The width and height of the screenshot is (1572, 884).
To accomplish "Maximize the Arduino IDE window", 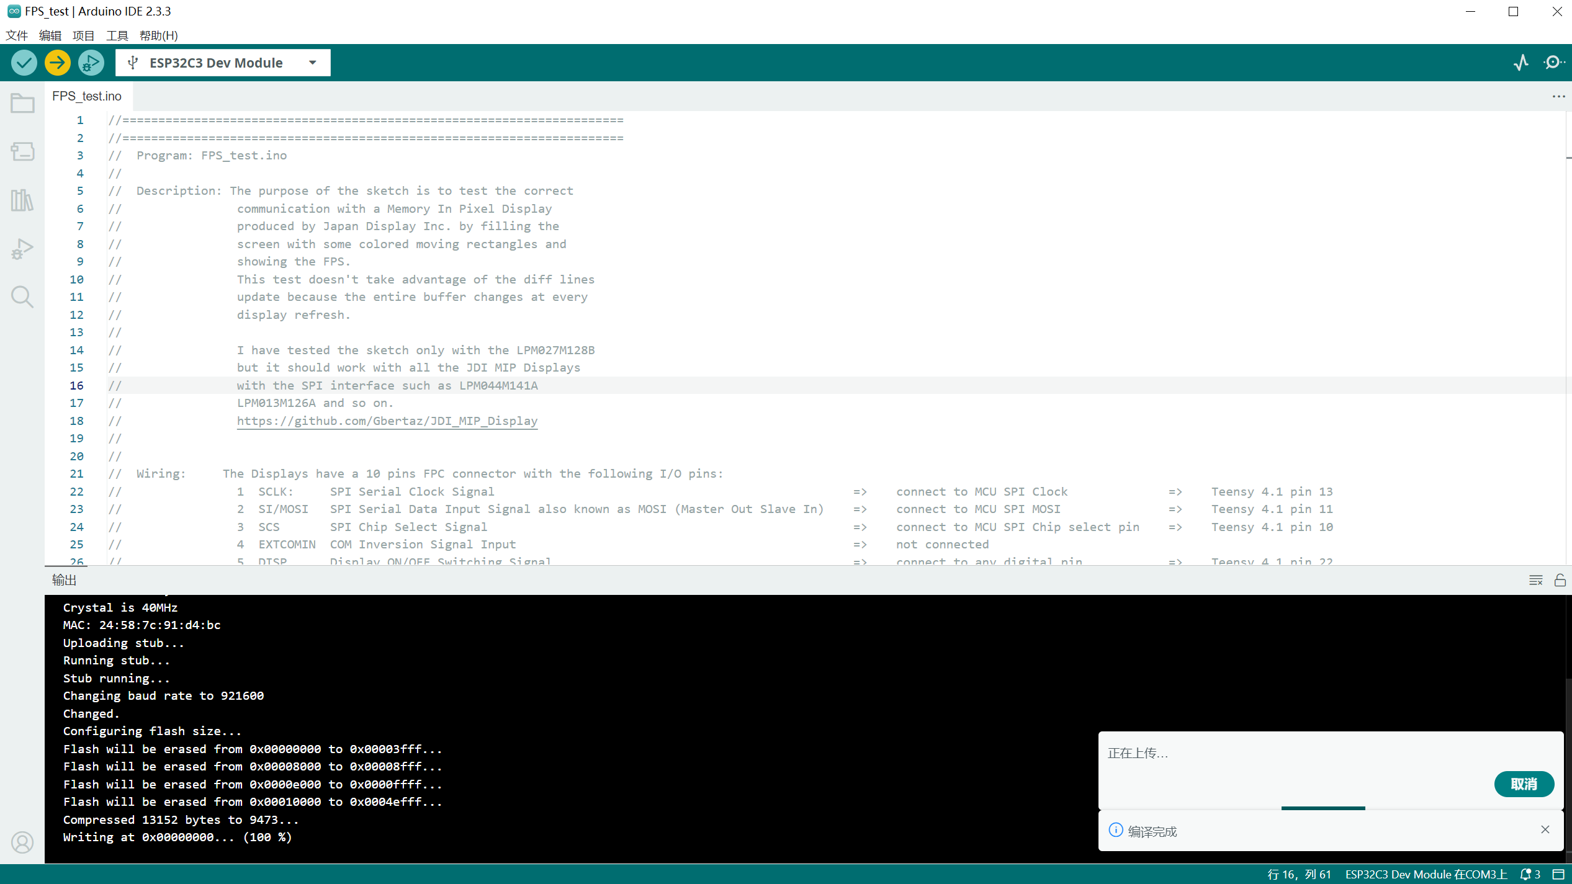I will (1514, 11).
